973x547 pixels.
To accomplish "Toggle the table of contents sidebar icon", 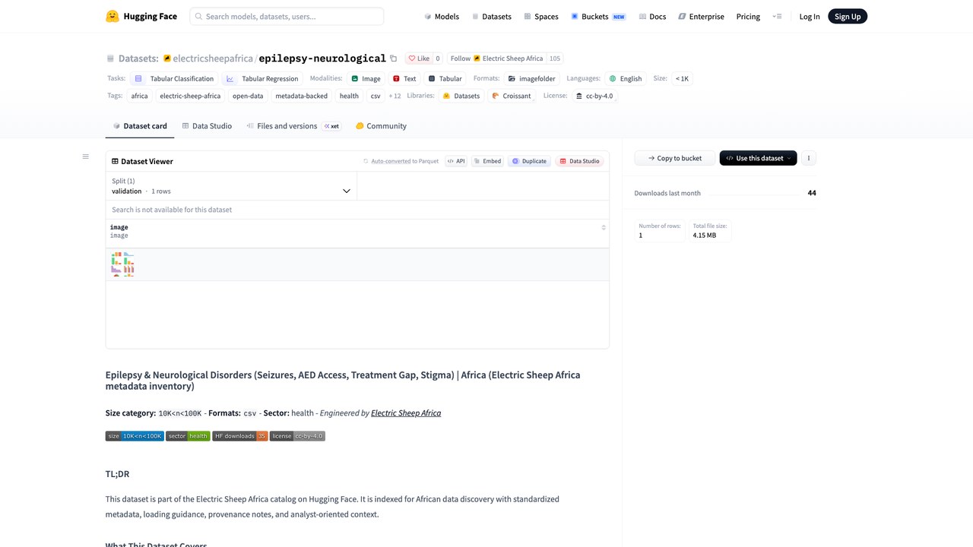I will tap(85, 157).
